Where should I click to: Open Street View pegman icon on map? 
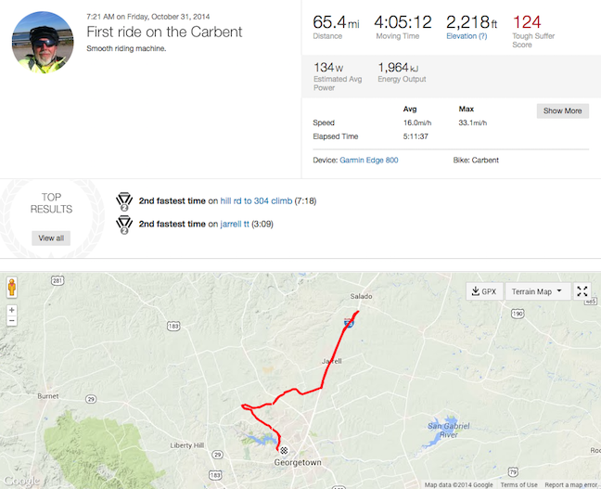(12, 288)
